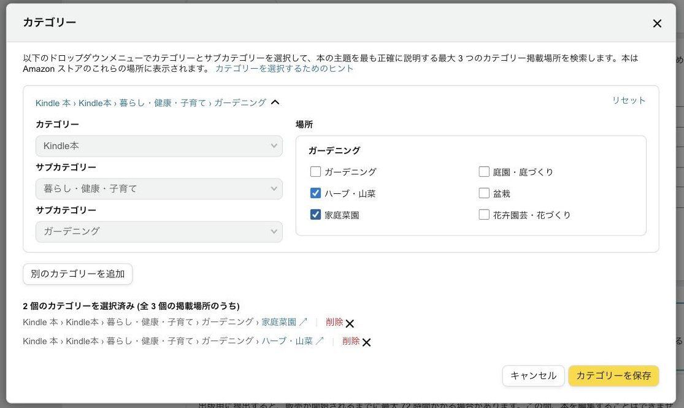Click the X icon beside ハーブ・山菜 削除

pyautogui.click(x=366, y=342)
